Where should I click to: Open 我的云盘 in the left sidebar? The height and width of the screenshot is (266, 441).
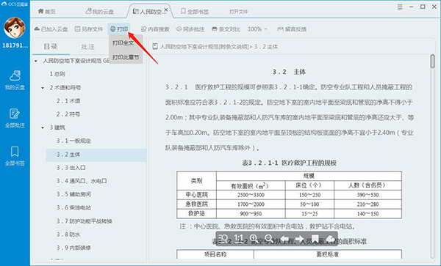click(x=15, y=81)
